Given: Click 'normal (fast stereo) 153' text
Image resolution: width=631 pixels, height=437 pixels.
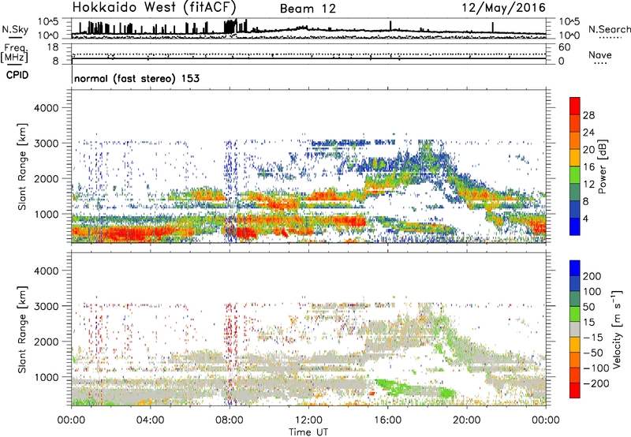Looking at the screenshot, I should pos(136,78).
